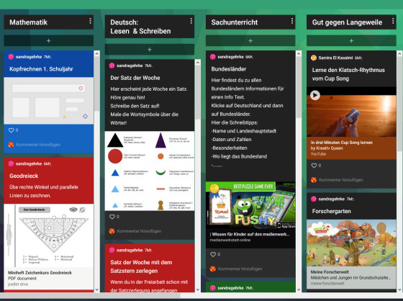
Task: Click the Sachunterricht column scroll up arrow
Action: 299,53
